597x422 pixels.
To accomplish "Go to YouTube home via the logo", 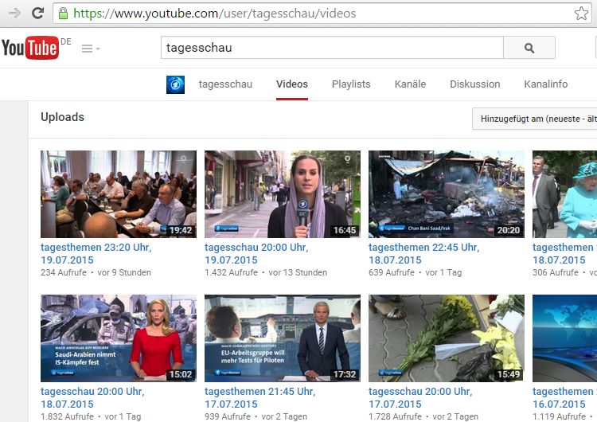I will click(30, 48).
